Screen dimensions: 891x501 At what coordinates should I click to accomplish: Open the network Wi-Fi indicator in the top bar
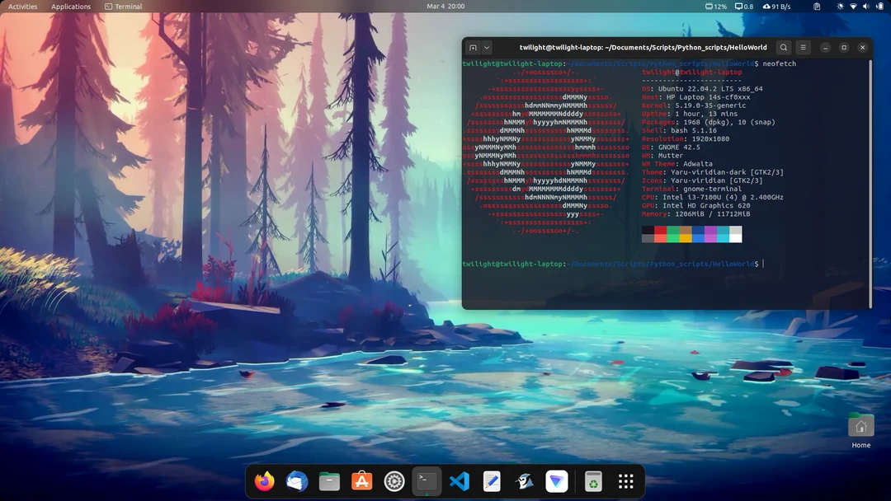click(853, 7)
